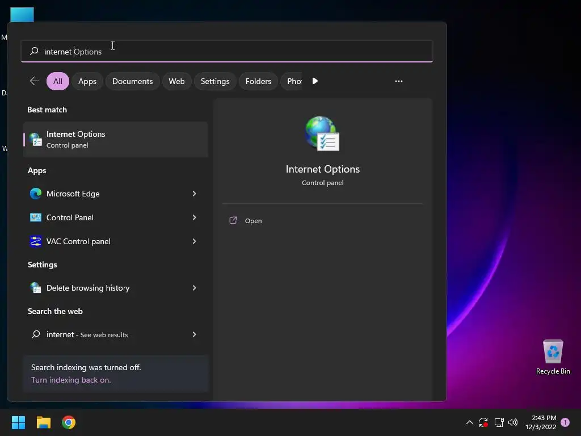This screenshot has height=436, width=581.
Task: Switch to the Documents filter tab
Action: click(132, 81)
